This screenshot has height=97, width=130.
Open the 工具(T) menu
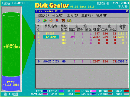pyautogui.click(x=72, y=15)
